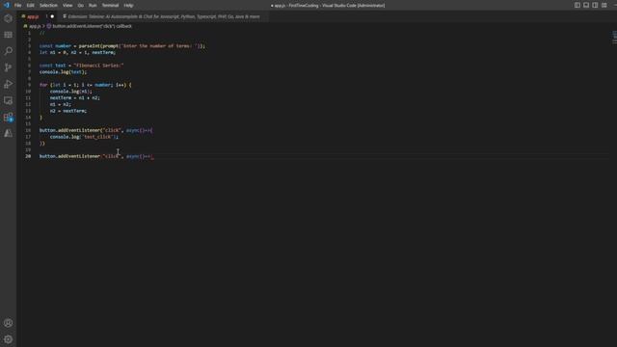Click the 'n1 = n2' line

click(60, 104)
